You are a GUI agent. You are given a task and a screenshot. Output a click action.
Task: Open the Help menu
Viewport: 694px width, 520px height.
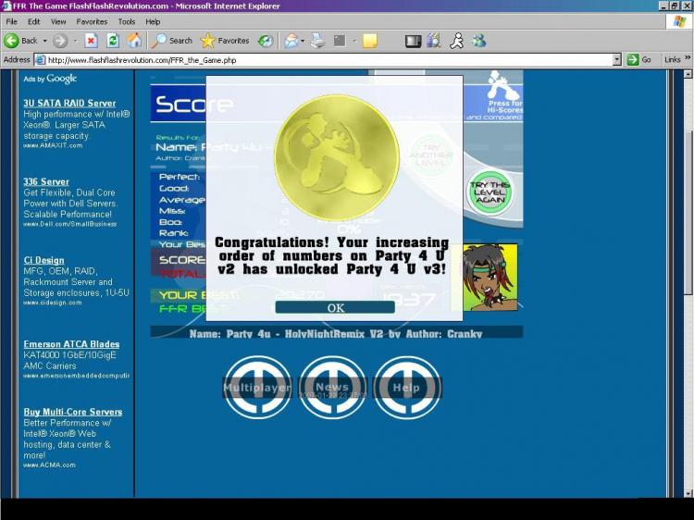tap(153, 21)
